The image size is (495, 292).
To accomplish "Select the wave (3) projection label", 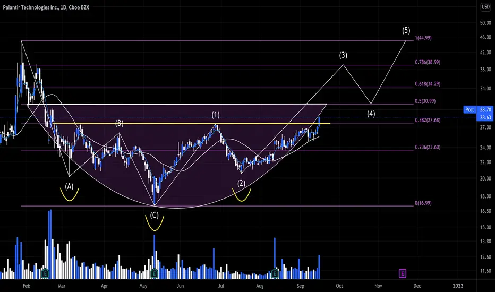I will click(343, 55).
